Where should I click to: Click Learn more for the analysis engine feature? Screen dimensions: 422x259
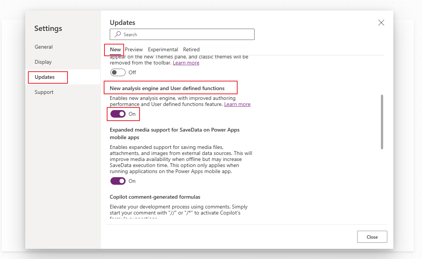point(237,104)
